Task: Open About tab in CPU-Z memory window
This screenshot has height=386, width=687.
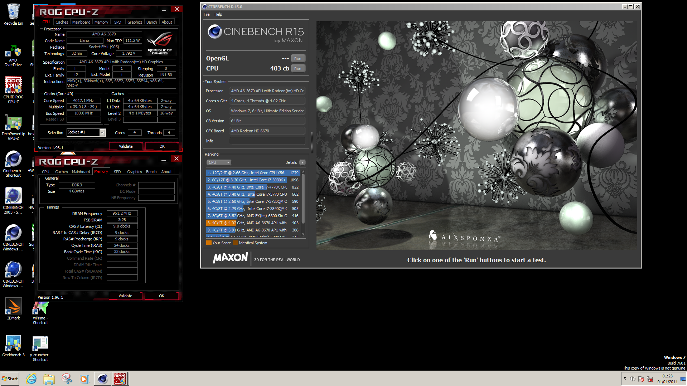Action: 166,172
